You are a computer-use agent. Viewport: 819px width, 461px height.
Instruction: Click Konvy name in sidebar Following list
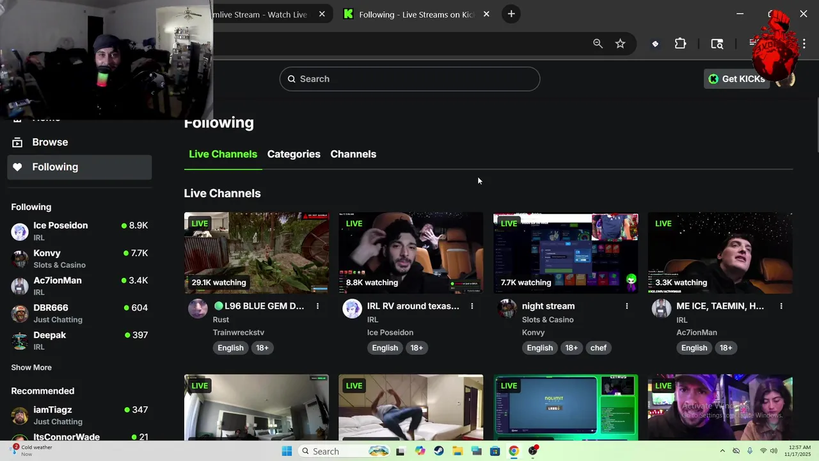(47, 253)
